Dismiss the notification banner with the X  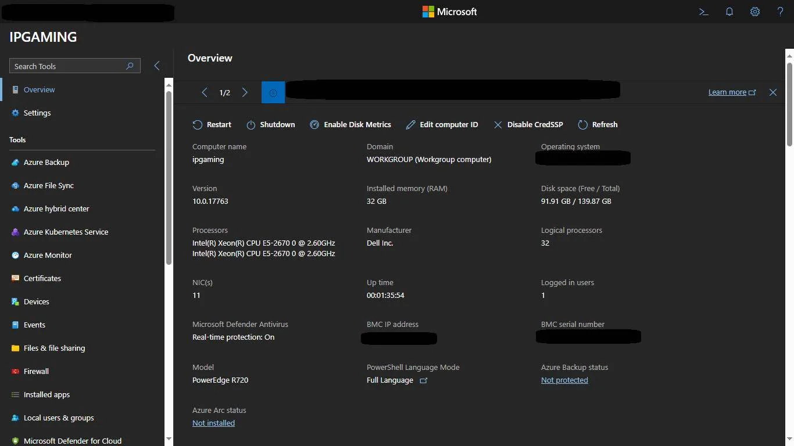click(773, 92)
